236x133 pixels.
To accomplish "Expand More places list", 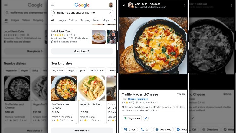I will (x=82, y=51).
